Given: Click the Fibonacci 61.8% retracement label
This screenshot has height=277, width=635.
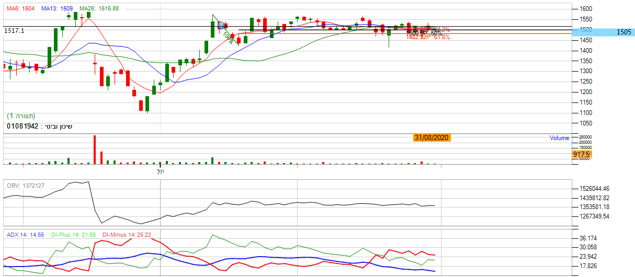Looking at the screenshot, I should point(440,38).
